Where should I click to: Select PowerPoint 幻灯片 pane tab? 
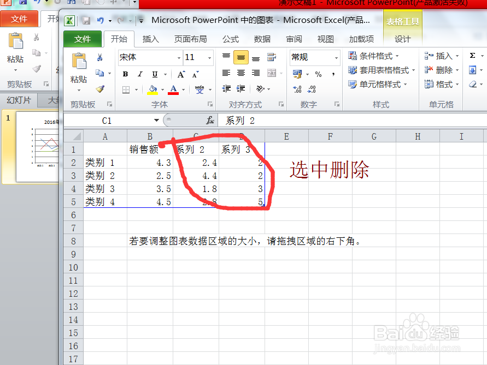point(19,100)
